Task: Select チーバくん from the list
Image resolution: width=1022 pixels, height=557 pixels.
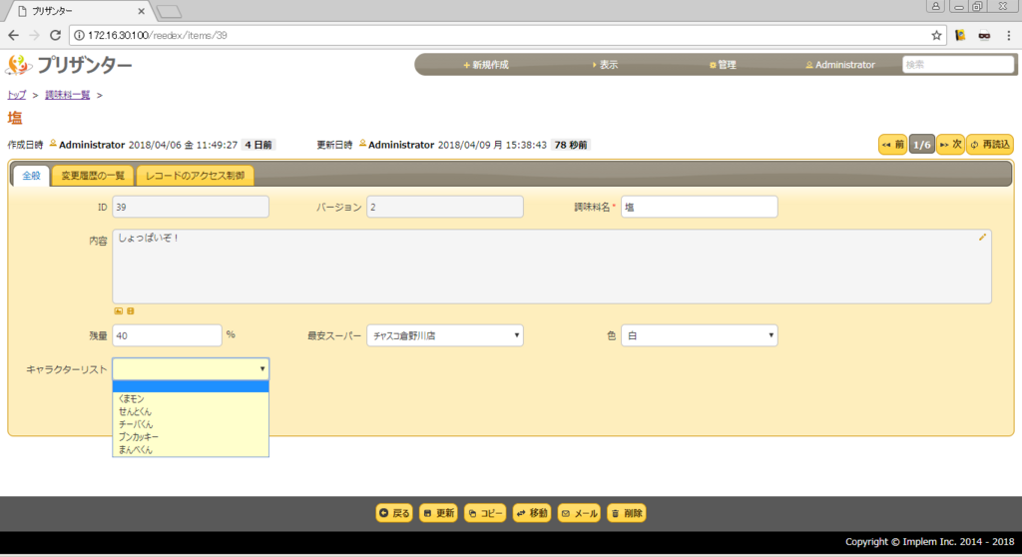Action: coord(191,424)
